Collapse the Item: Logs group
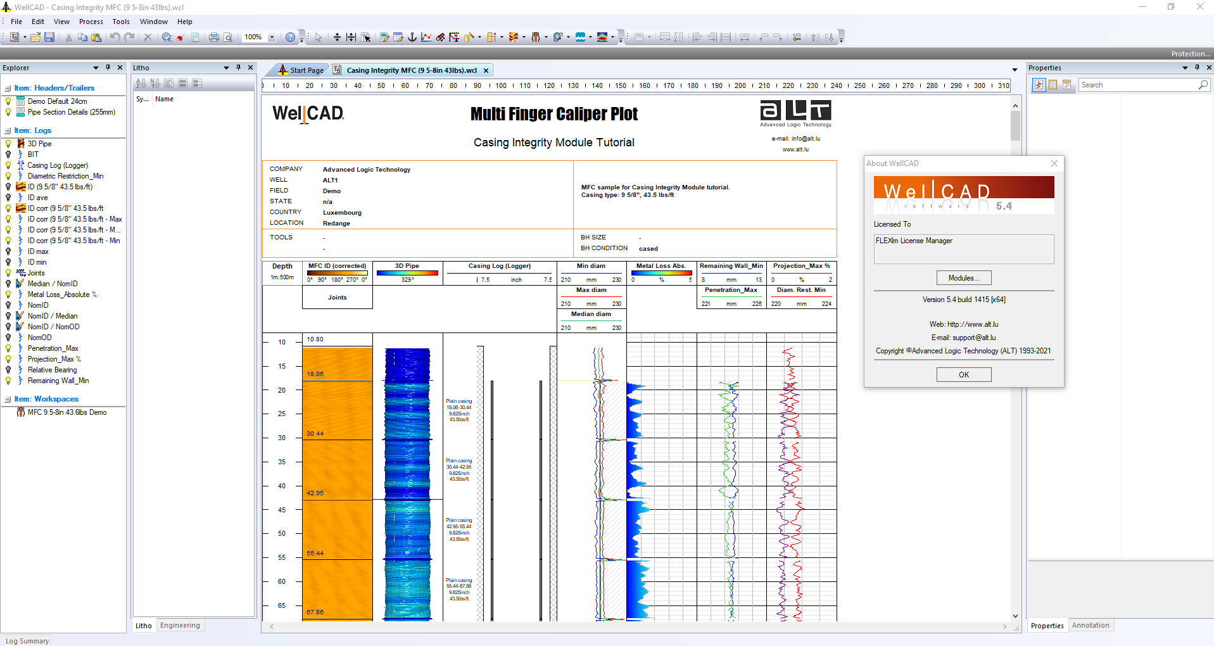This screenshot has width=1214, height=646. click(x=8, y=131)
